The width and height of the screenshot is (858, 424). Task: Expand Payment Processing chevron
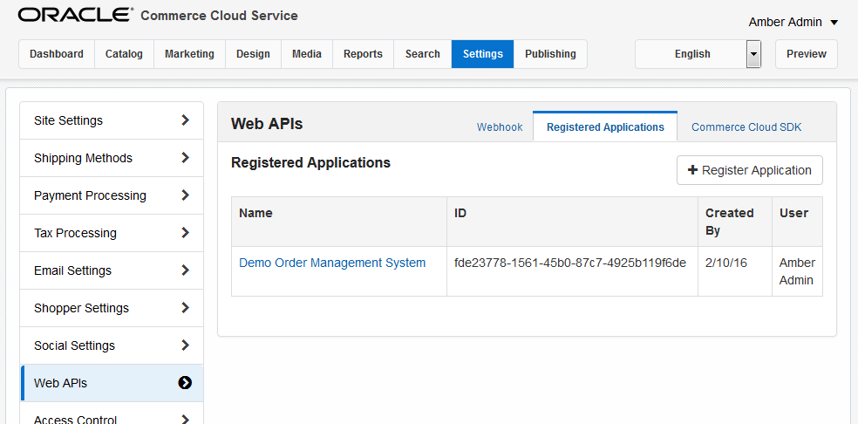click(x=185, y=195)
